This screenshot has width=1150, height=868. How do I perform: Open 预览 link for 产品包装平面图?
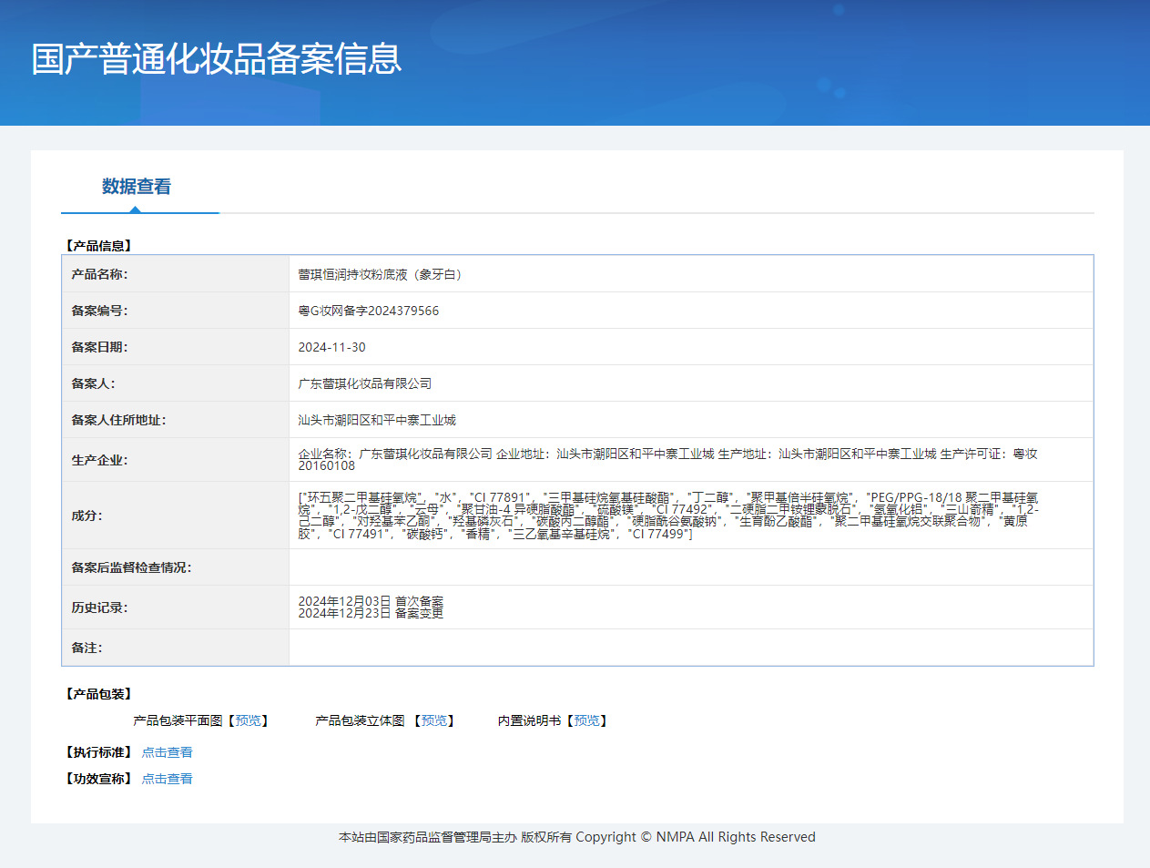(x=248, y=720)
